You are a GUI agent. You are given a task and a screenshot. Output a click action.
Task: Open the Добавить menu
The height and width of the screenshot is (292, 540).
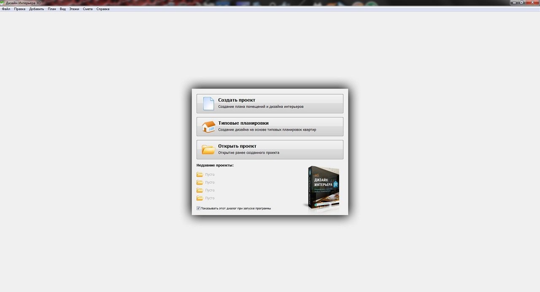click(x=36, y=9)
